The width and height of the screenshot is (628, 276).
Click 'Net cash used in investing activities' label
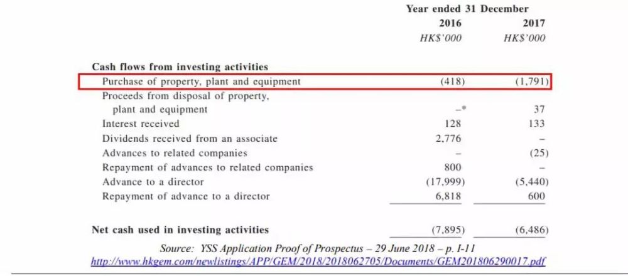coord(180,230)
